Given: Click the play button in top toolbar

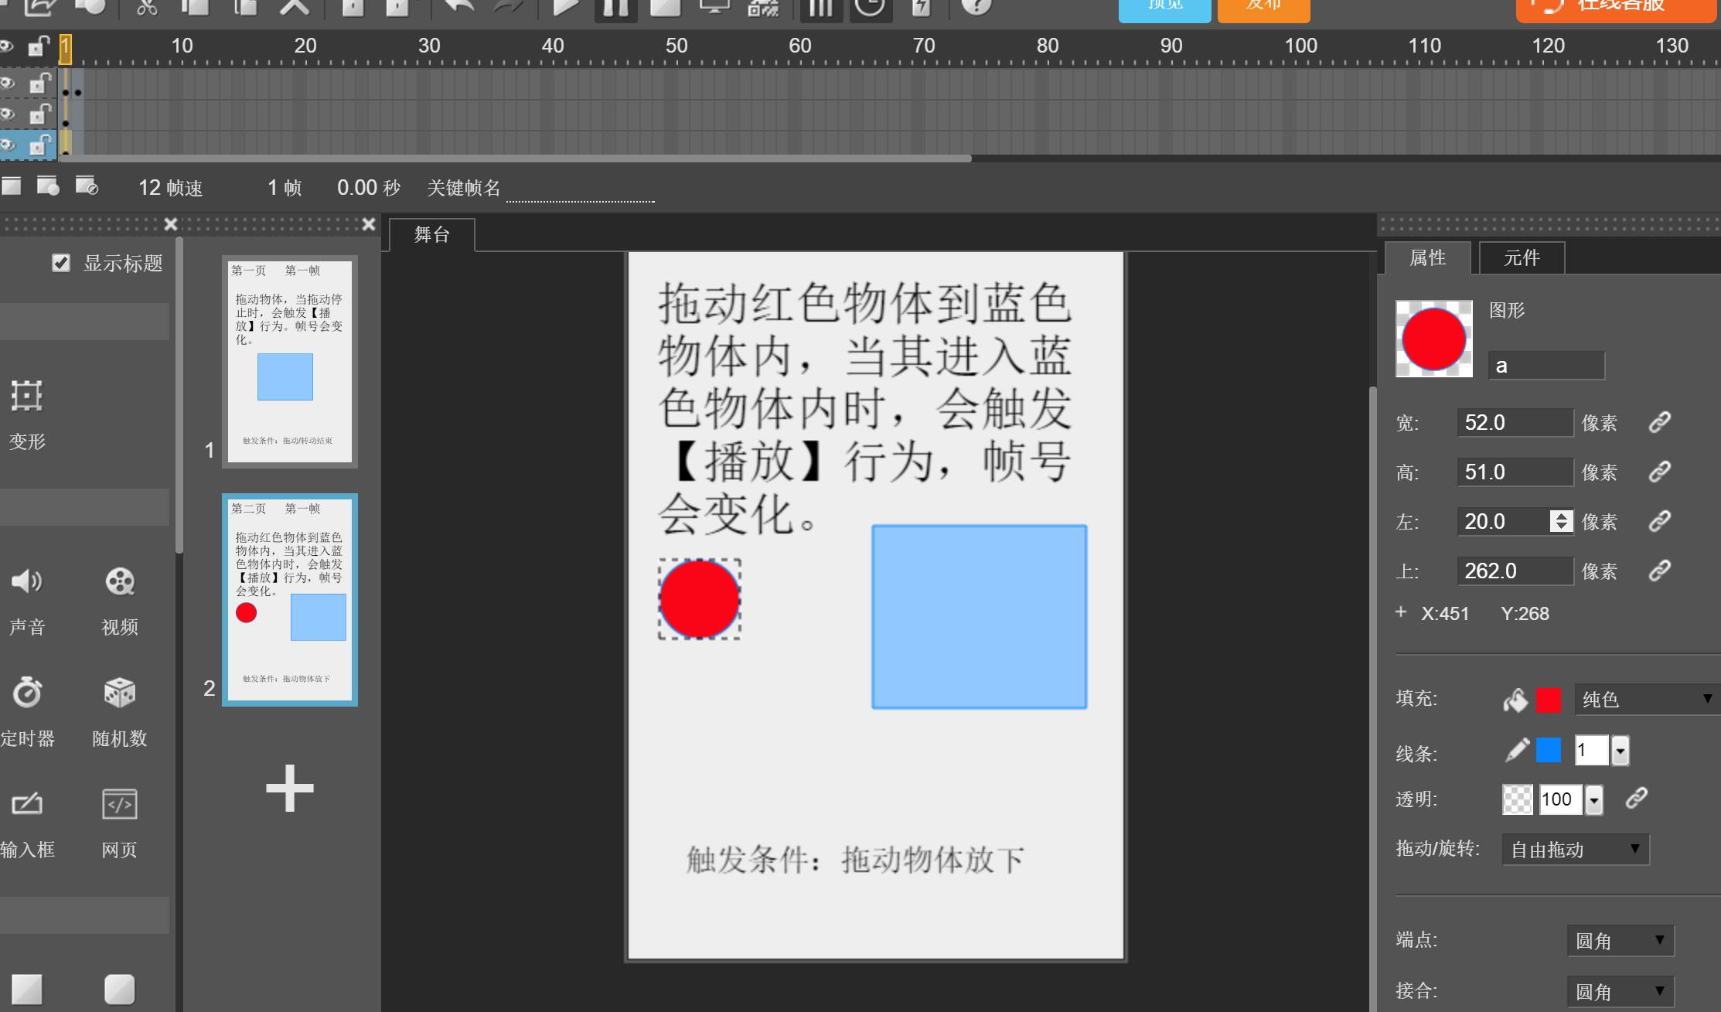Looking at the screenshot, I should click(566, 6).
